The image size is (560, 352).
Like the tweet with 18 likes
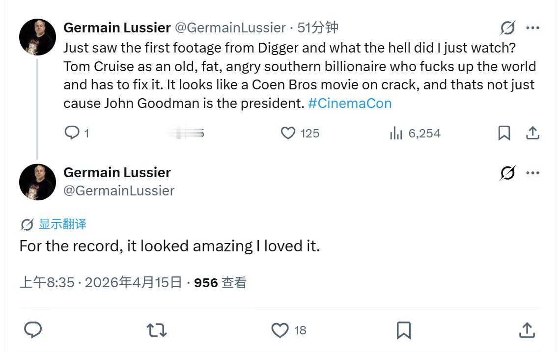(280, 330)
